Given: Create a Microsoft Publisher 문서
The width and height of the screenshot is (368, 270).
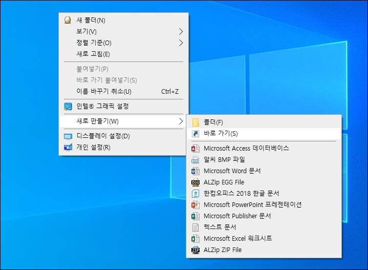Looking at the screenshot, I should tap(264, 216).
